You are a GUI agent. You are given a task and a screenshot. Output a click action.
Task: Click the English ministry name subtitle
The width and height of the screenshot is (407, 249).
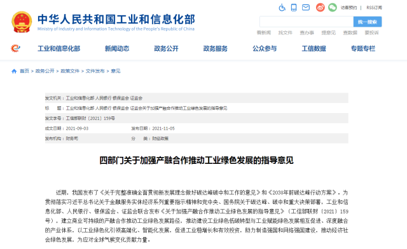tap(116, 29)
